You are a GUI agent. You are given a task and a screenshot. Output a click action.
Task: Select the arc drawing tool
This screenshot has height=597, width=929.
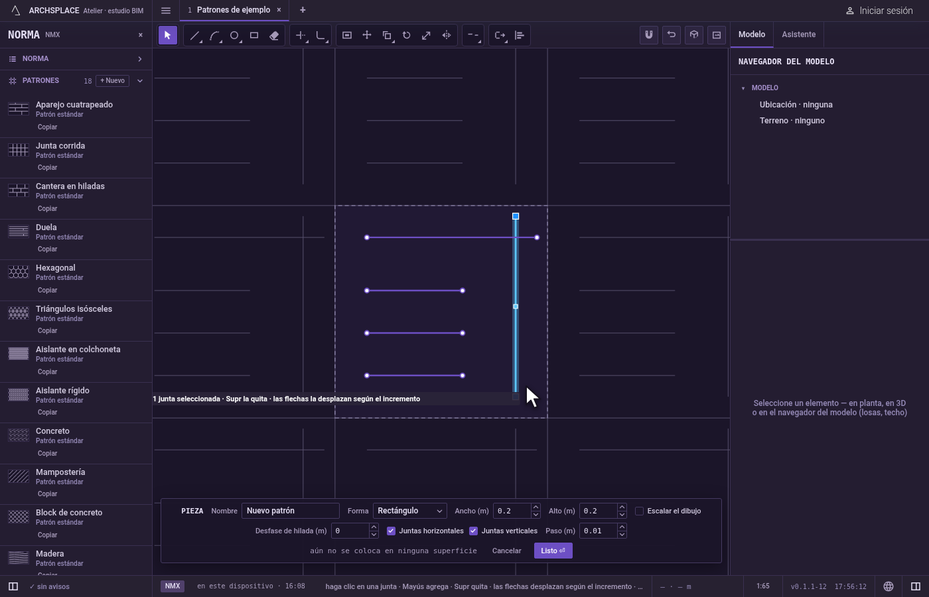pyautogui.click(x=214, y=35)
